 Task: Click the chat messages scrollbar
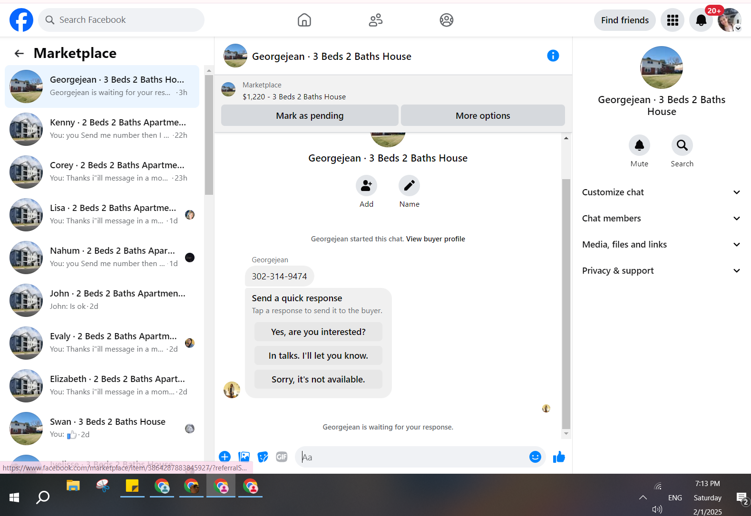566,304
